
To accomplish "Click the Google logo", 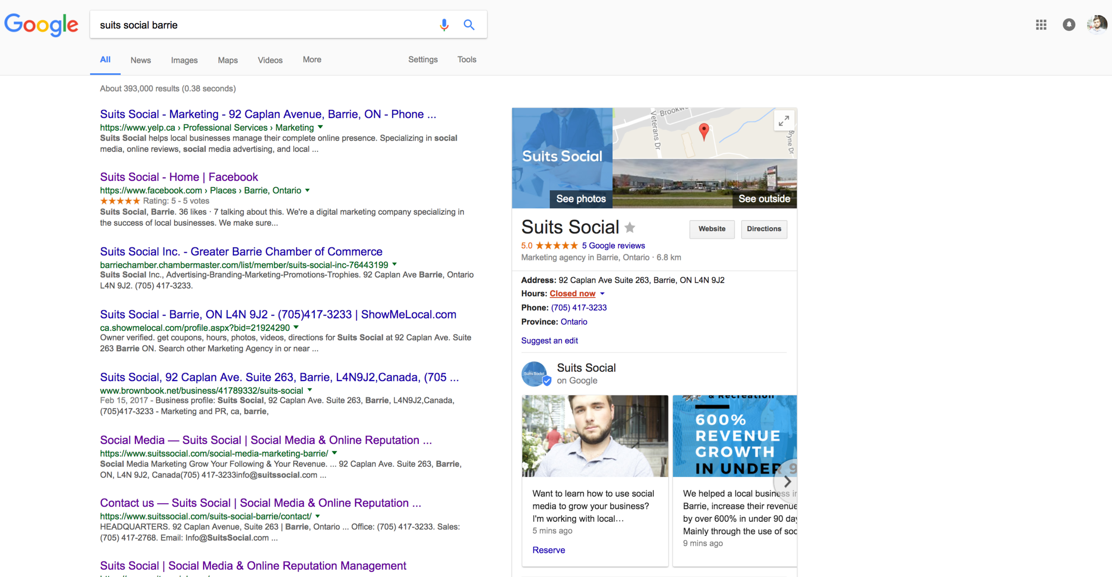I will (41, 25).
